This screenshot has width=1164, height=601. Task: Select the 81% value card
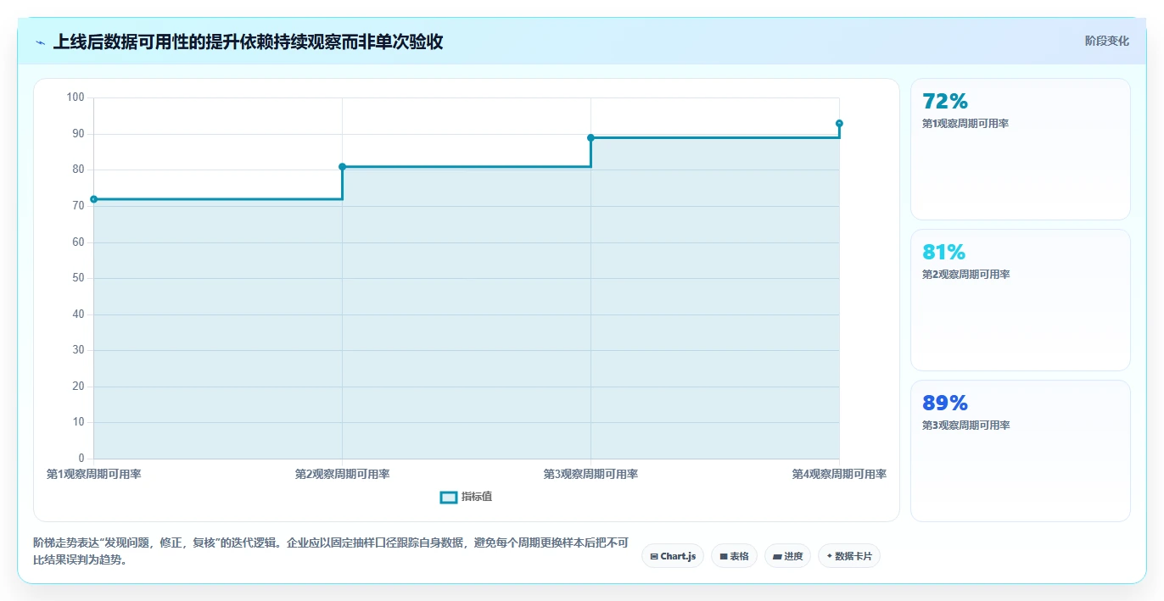coord(1020,300)
